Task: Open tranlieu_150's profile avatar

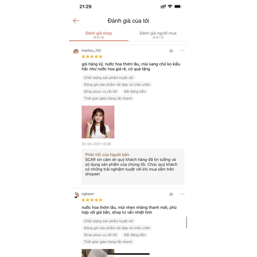Action: click(76, 51)
